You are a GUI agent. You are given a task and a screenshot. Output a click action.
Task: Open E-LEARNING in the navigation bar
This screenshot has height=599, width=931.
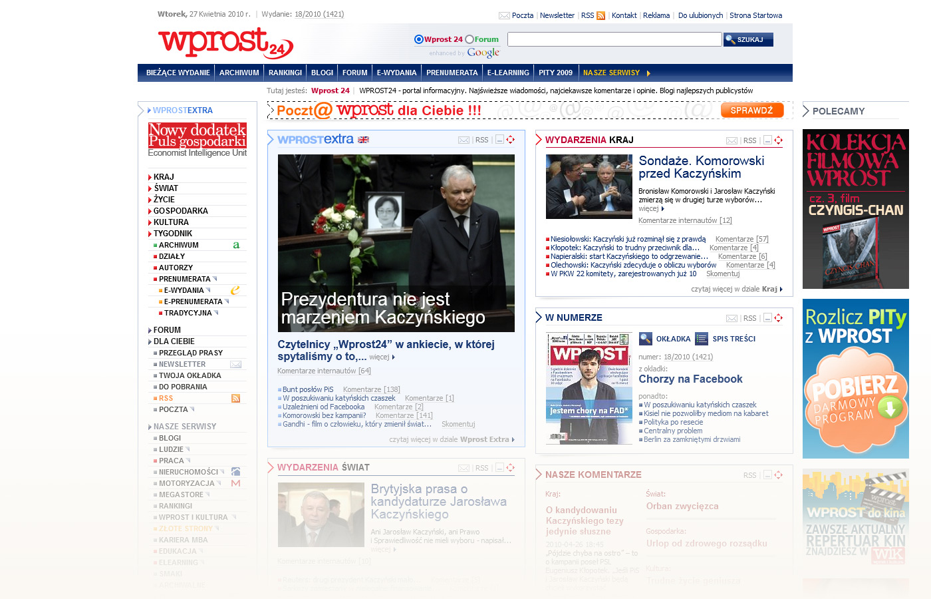point(508,73)
